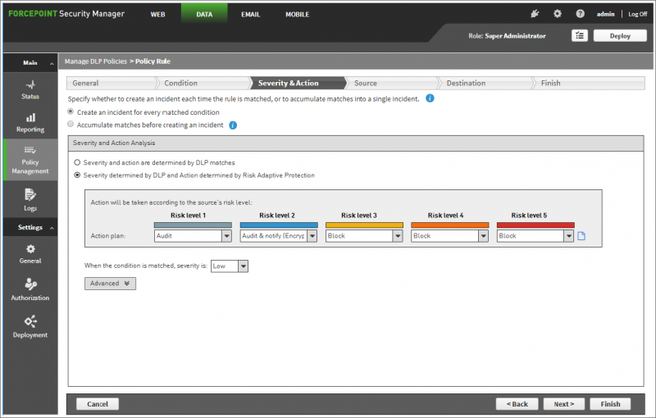Click the list icon beside Deploy
Viewport: 656px width, 418px height.
click(580, 35)
